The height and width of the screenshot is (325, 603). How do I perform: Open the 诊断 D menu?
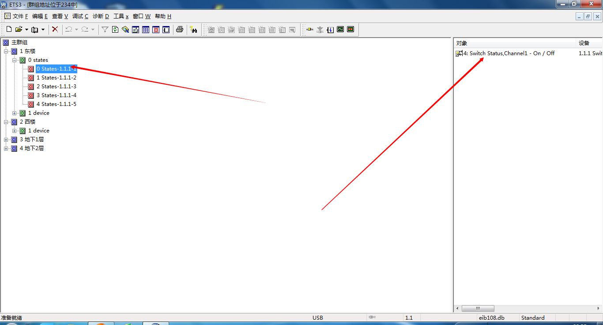pos(101,16)
